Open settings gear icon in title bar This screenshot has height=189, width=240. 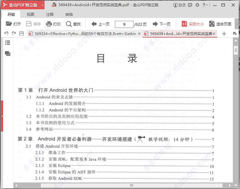(x=197, y=5)
